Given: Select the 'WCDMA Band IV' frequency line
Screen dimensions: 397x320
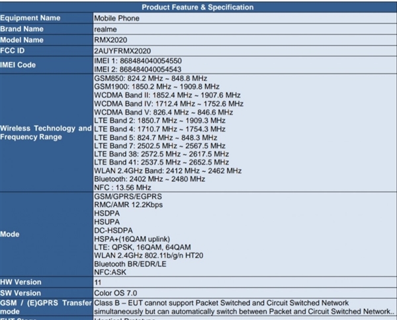Looking at the screenshot, I should coord(169,104).
